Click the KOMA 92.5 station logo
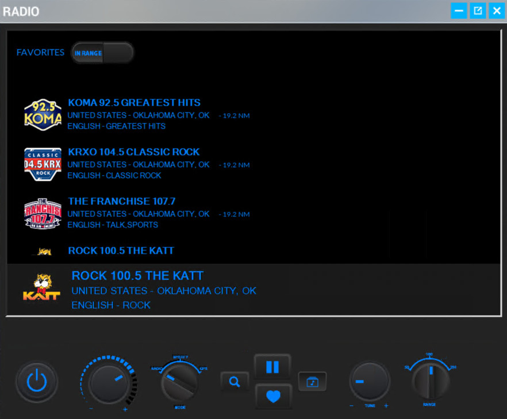Image resolution: width=507 pixels, height=419 pixels. click(x=42, y=114)
